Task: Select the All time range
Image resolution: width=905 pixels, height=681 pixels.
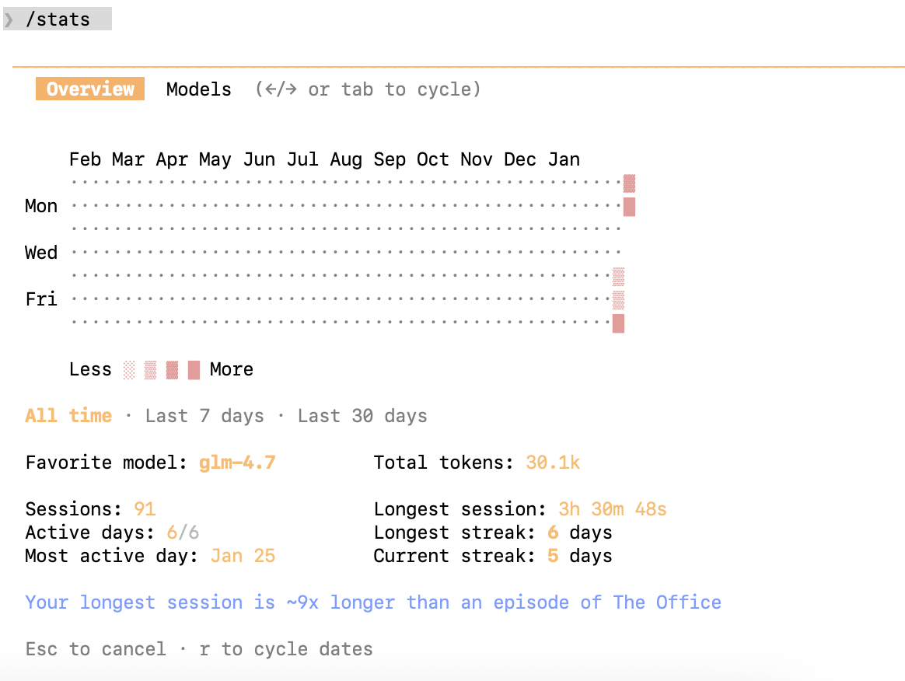Action: pyautogui.click(x=68, y=416)
